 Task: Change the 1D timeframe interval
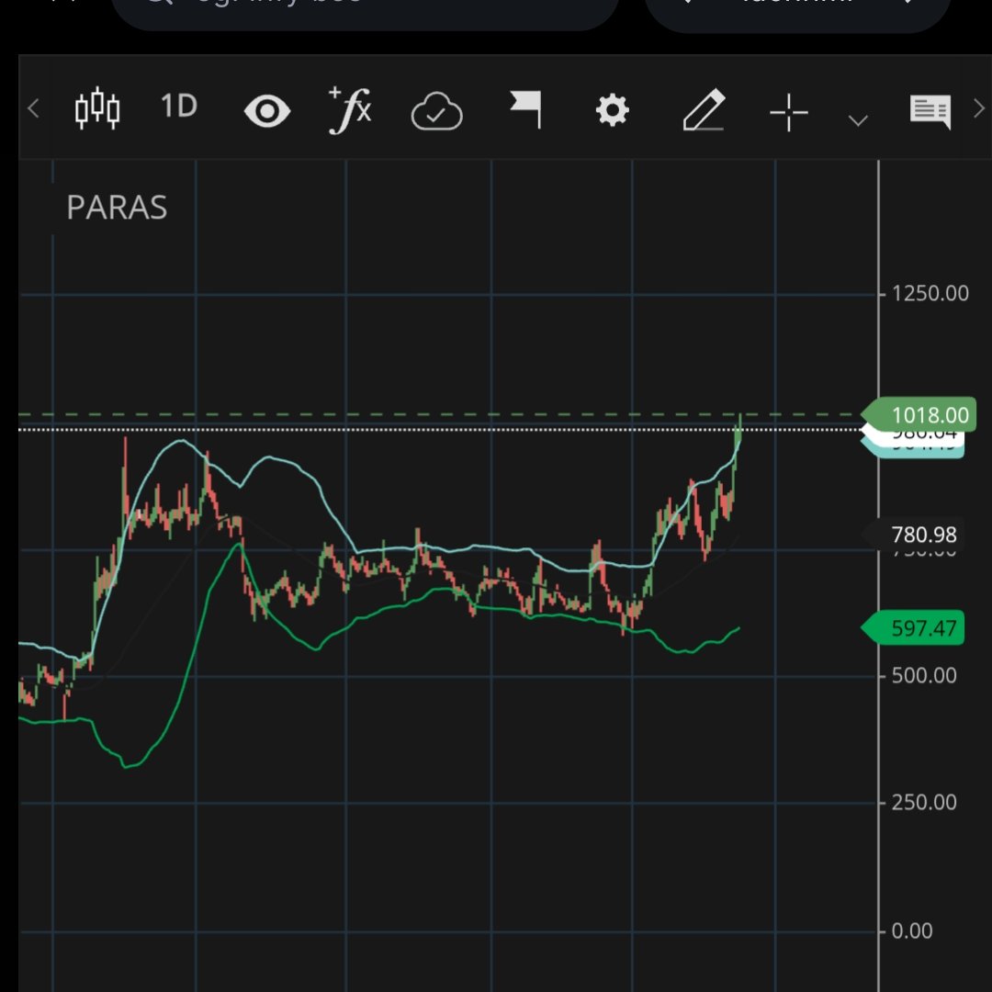pos(179,106)
